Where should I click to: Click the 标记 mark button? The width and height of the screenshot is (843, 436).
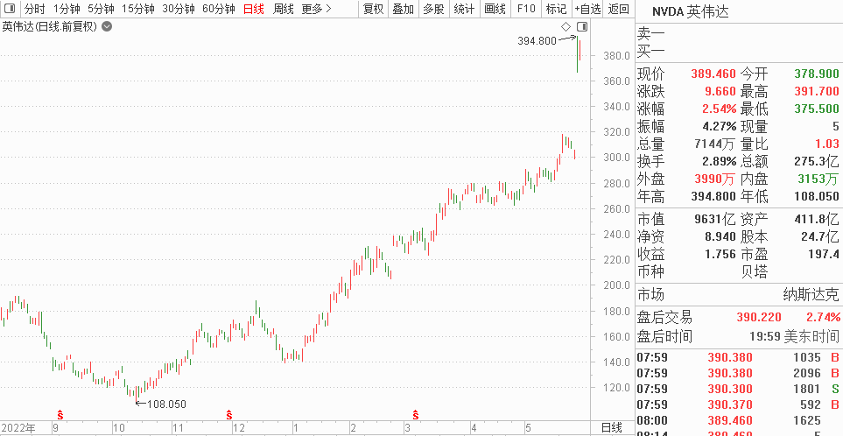click(x=556, y=9)
